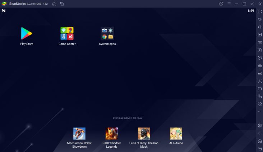Viewport: 263px width, 152px height.
Task: Click the Install APK icon
Action: pos(260,73)
